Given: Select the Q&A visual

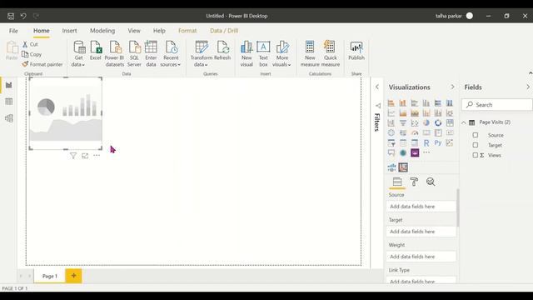Looking at the screenshot, I should click(391, 152).
